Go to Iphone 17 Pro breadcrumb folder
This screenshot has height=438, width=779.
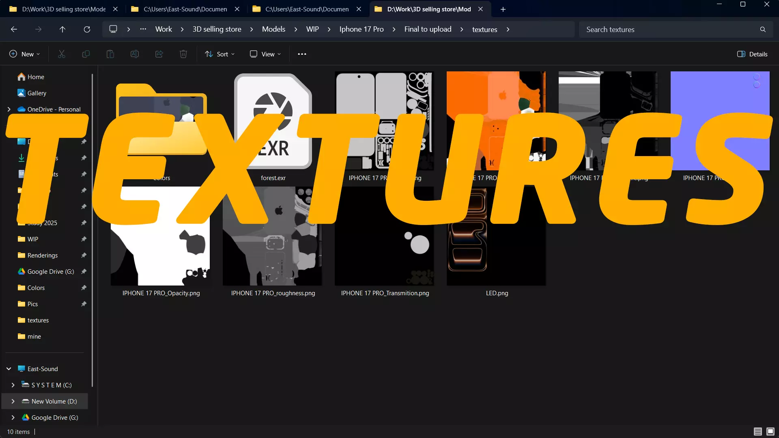tap(361, 29)
